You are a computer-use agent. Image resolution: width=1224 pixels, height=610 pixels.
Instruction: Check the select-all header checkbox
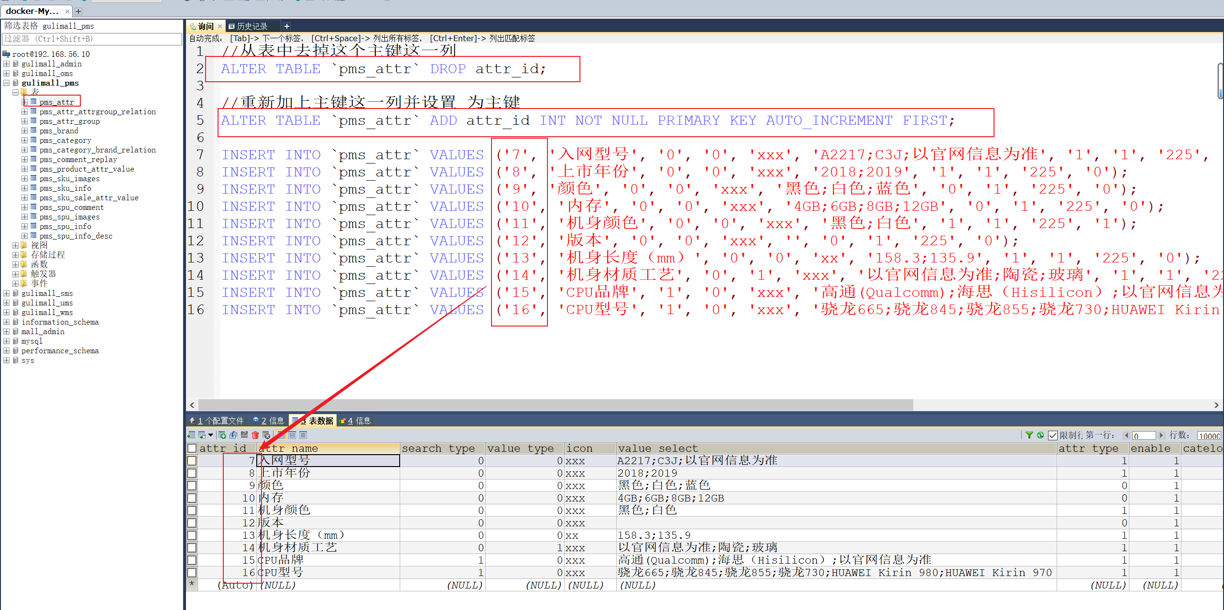tap(192, 448)
